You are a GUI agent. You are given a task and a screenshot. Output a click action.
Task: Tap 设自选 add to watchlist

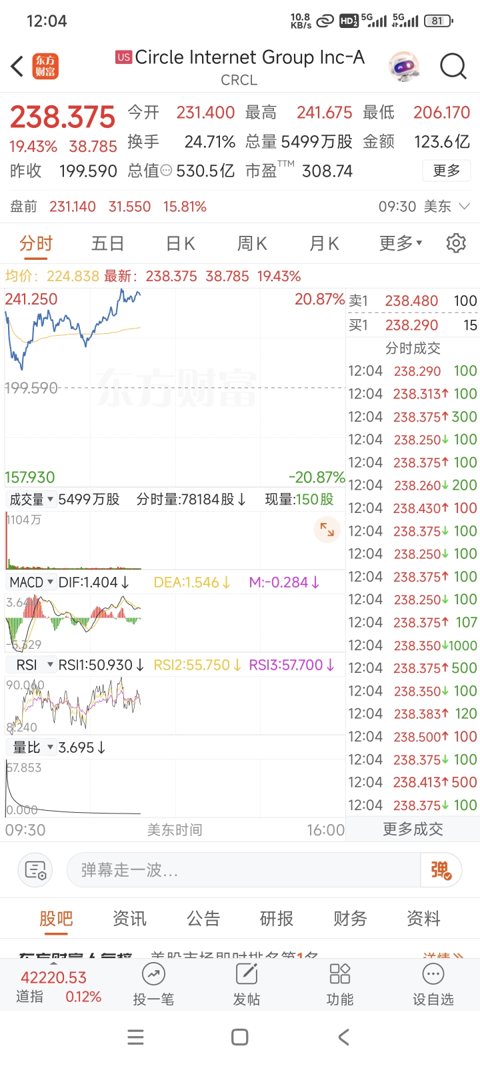(x=433, y=985)
